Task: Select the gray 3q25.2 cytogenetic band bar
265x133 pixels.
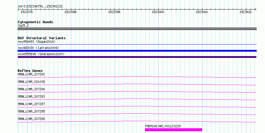Action: point(137,29)
